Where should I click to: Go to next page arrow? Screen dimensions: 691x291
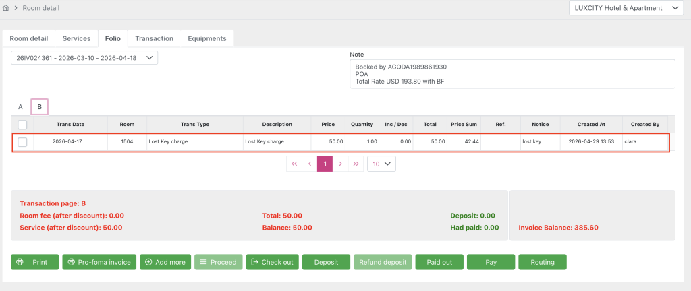point(341,163)
